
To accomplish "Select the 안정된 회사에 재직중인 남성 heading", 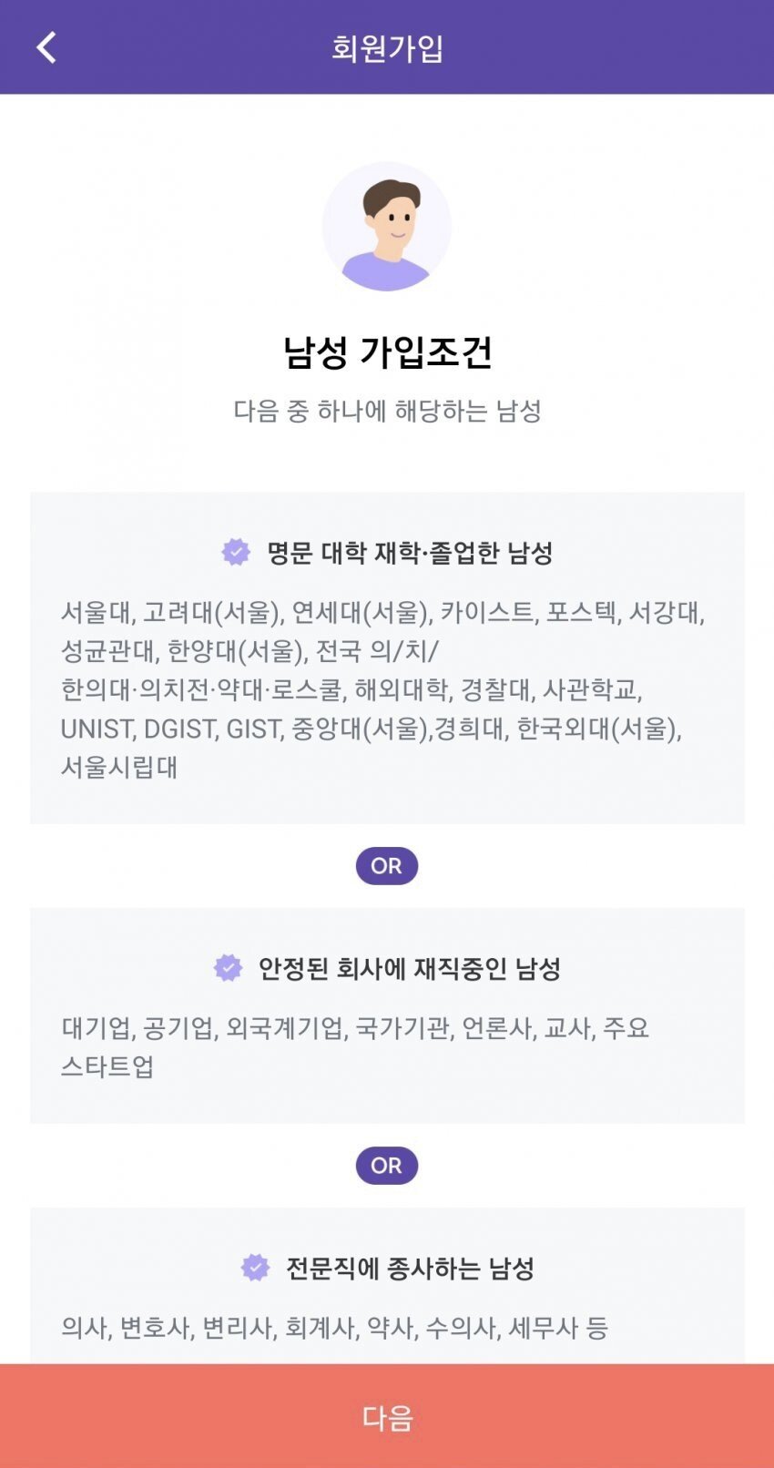I will (x=409, y=969).
